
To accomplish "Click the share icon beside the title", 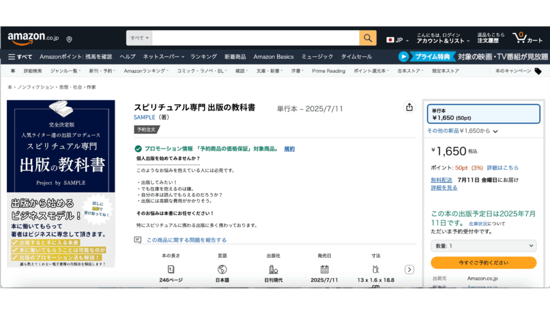I will (x=409, y=107).
